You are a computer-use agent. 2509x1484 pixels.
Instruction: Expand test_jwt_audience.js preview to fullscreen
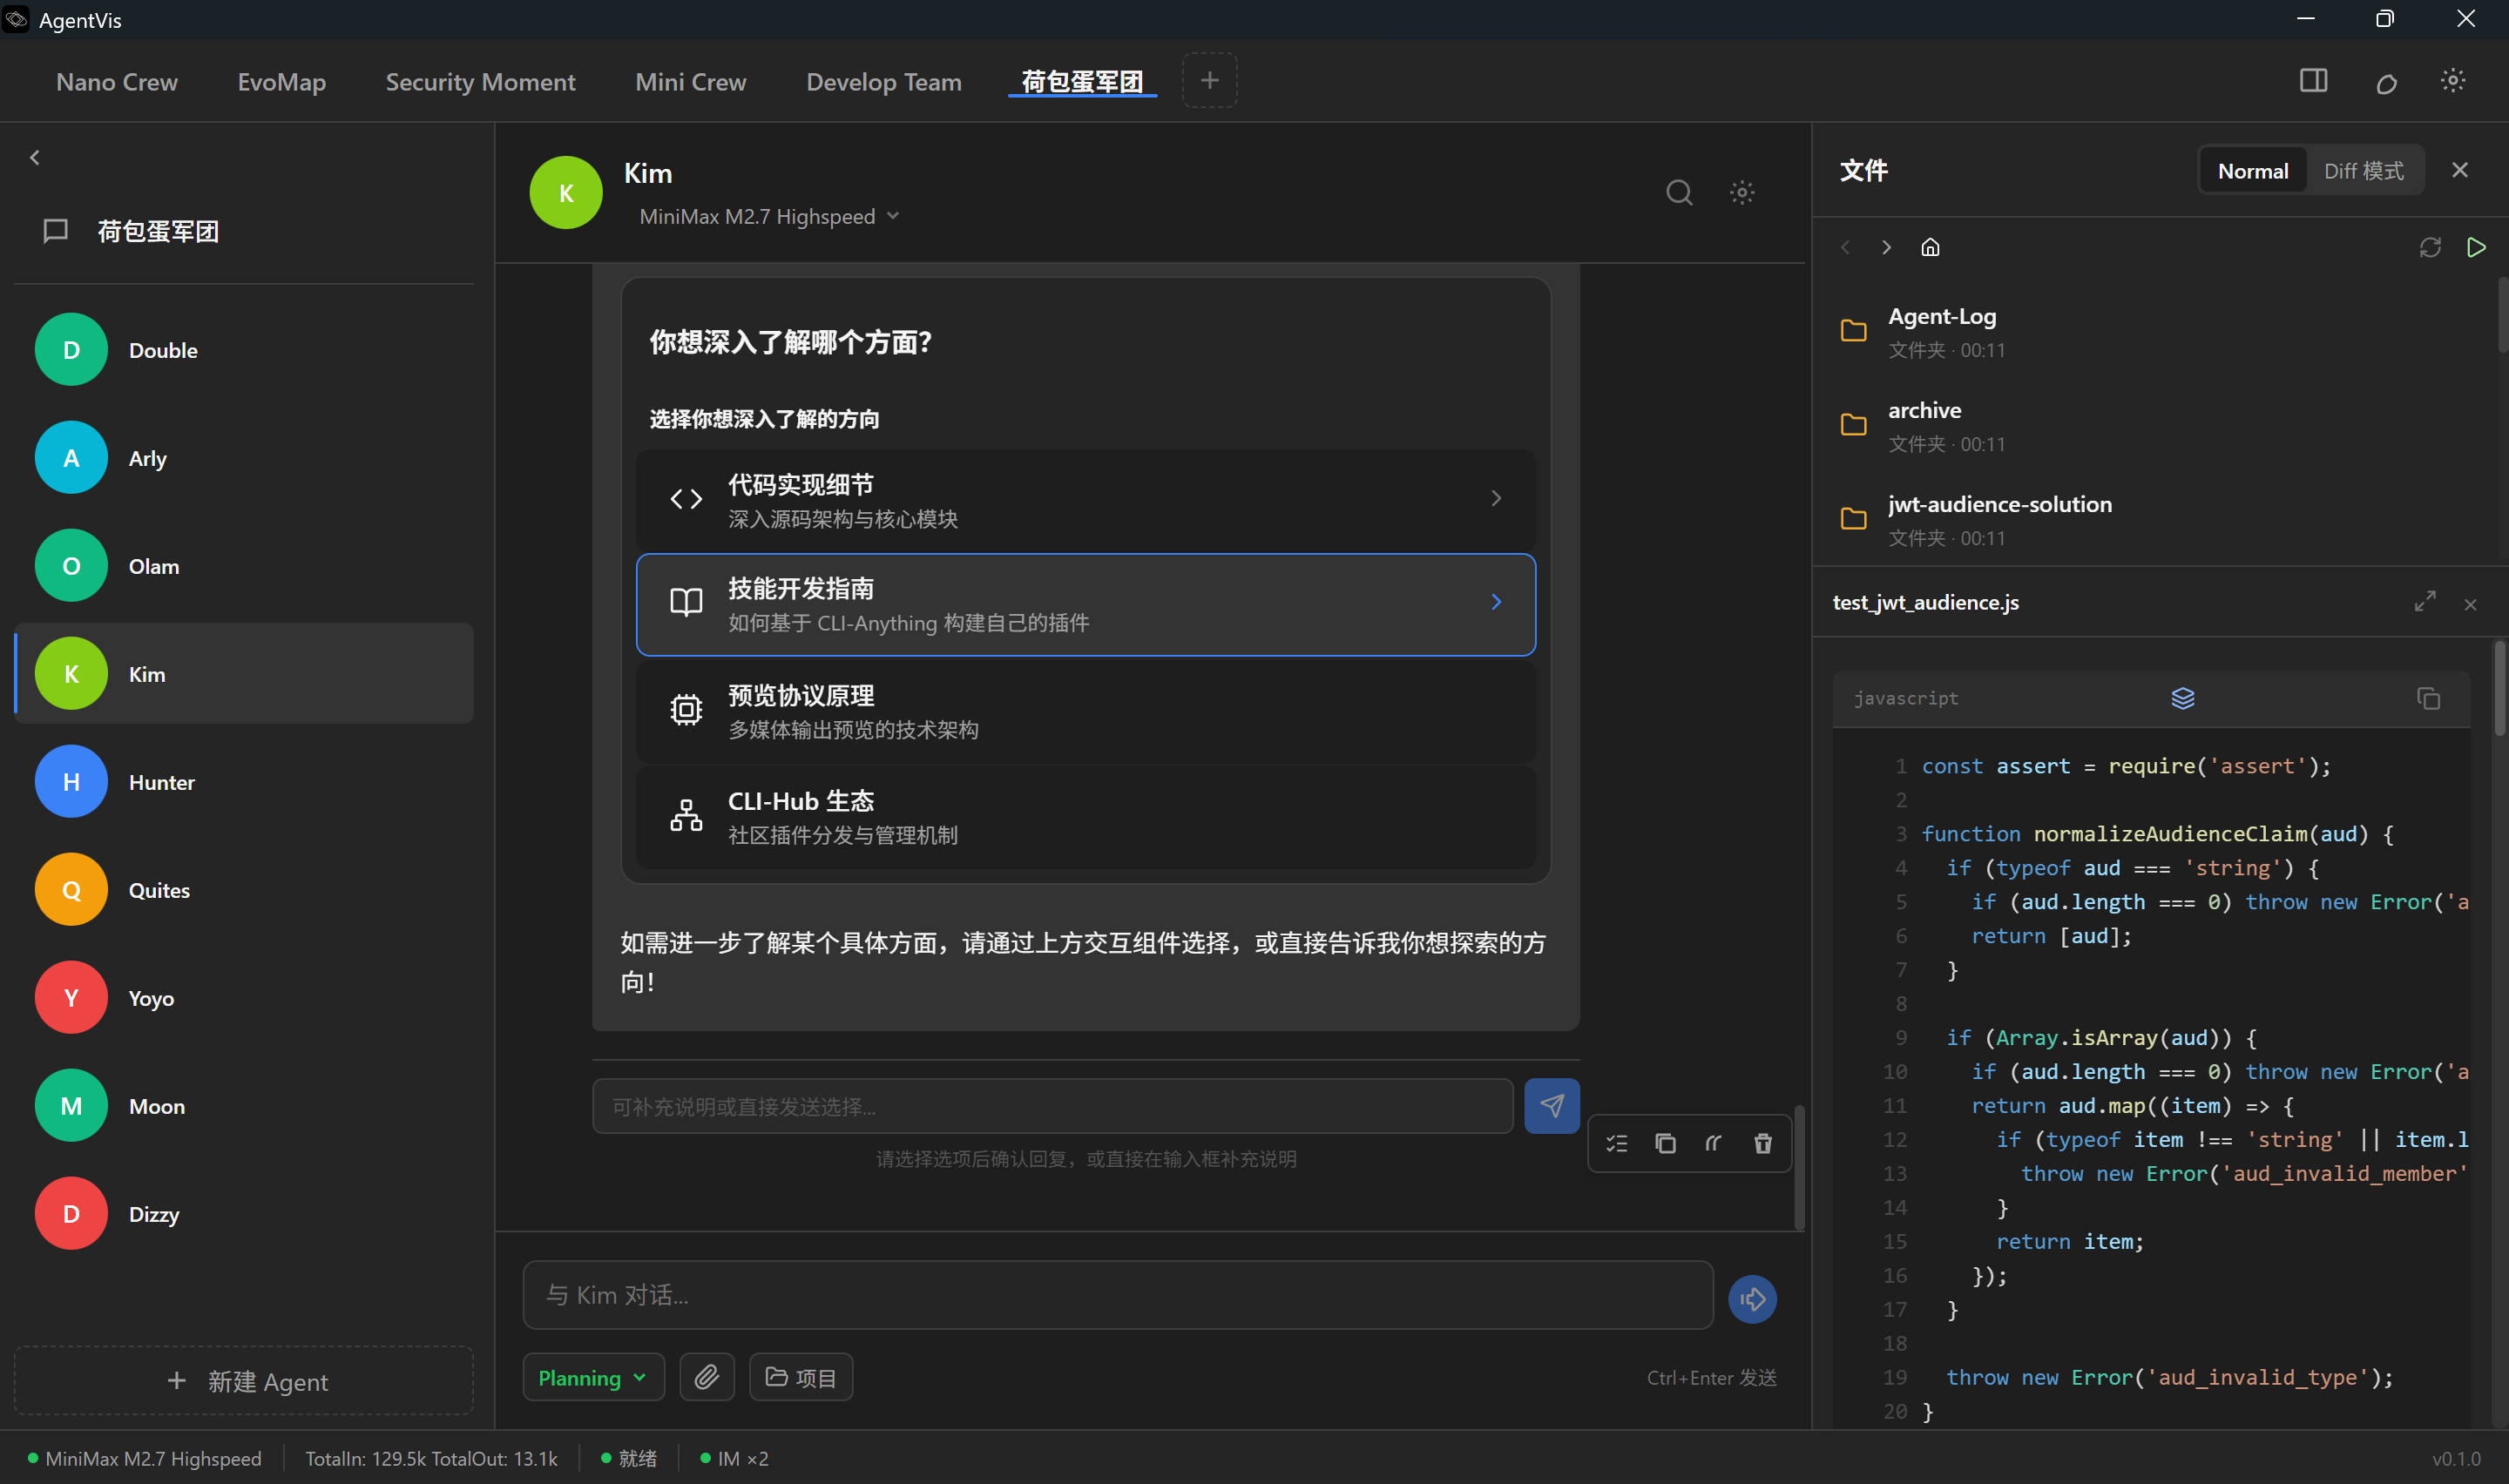click(x=2425, y=602)
